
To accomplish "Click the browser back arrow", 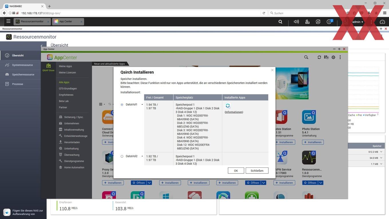I will pyautogui.click(x=4, y=13).
